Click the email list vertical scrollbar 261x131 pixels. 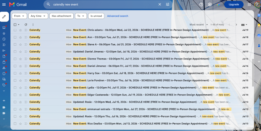(253, 73)
